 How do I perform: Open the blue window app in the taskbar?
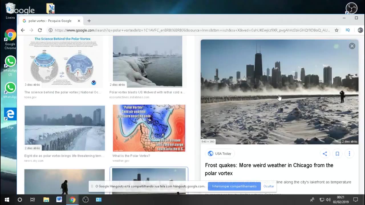tap(99, 200)
